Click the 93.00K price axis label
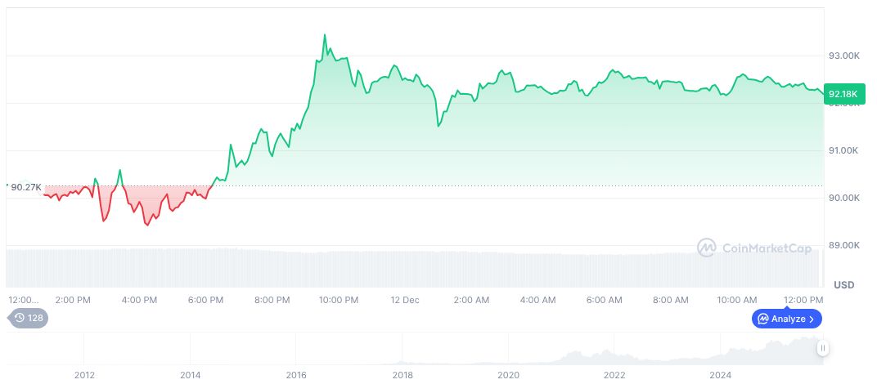877x384 pixels. pyautogui.click(x=843, y=56)
